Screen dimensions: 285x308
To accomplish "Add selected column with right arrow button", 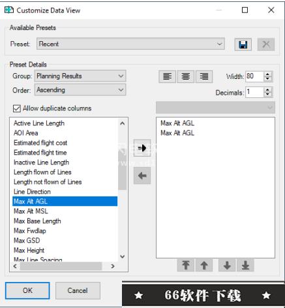I will point(142,148).
